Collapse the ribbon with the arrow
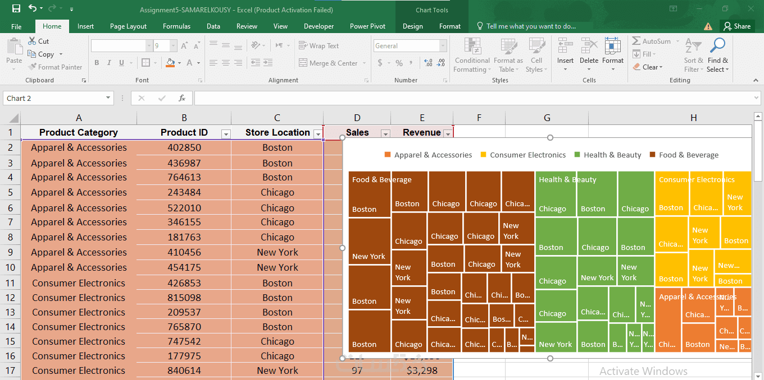This screenshot has width=764, height=380. (756, 81)
